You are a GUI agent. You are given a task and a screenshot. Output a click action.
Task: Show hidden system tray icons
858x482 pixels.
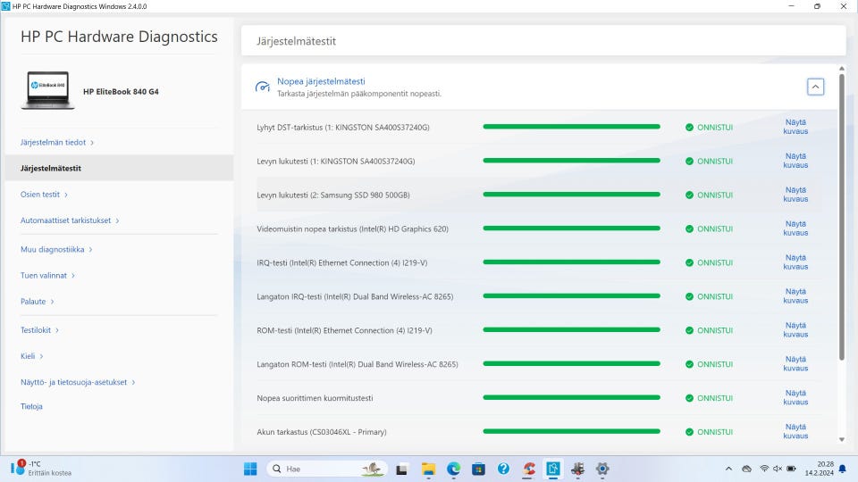729,469
